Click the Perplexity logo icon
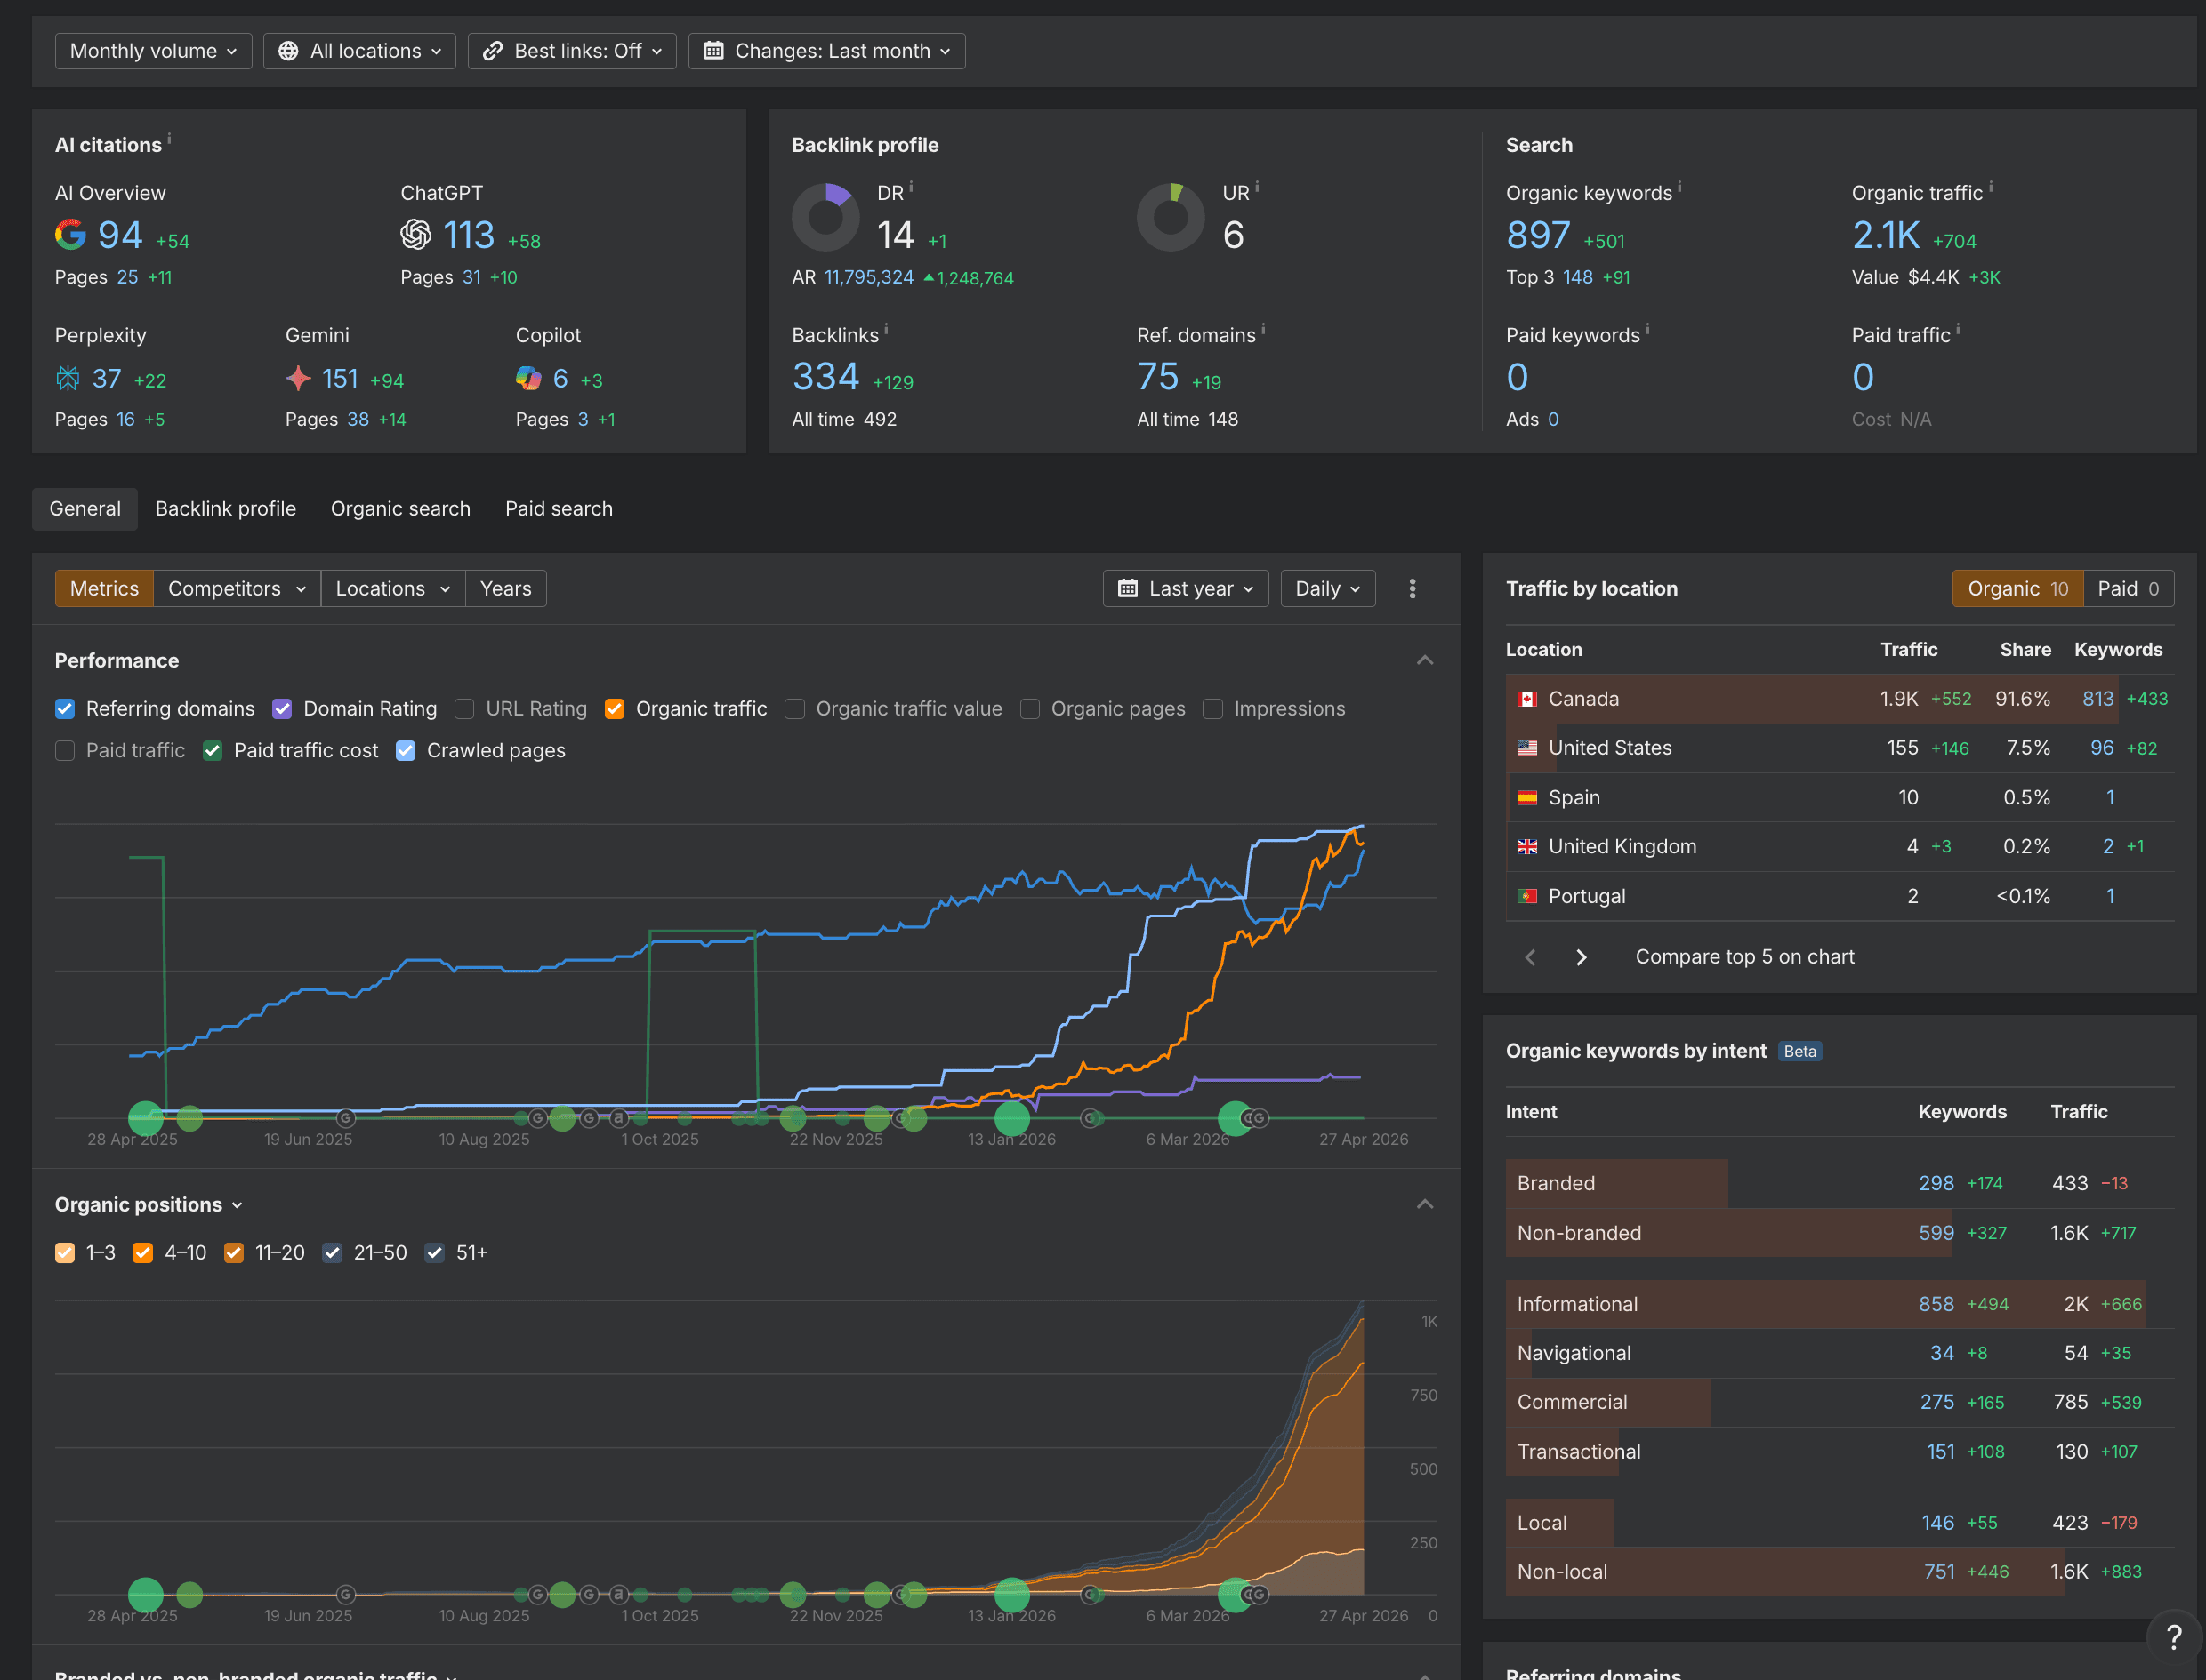The width and height of the screenshot is (2206, 1680). pyautogui.click(x=68, y=378)
